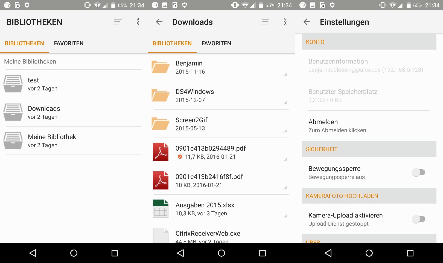Screen dimensions: 443x263
Task: Open the Benutzter Speicherplatz entry
Action: 343,96
